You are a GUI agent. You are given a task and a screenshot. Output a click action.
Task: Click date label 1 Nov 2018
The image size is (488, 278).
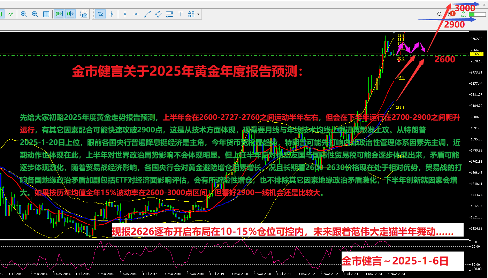click(x=195, y=274)
